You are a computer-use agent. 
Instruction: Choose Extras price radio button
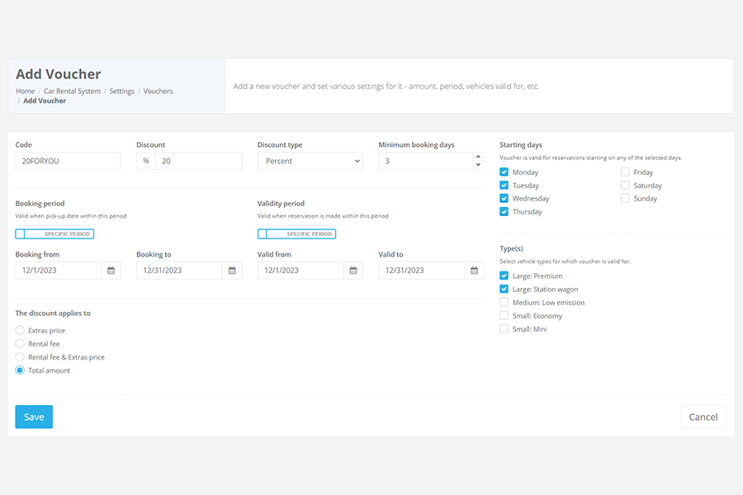pyautogui.click(x=20, y=331)
